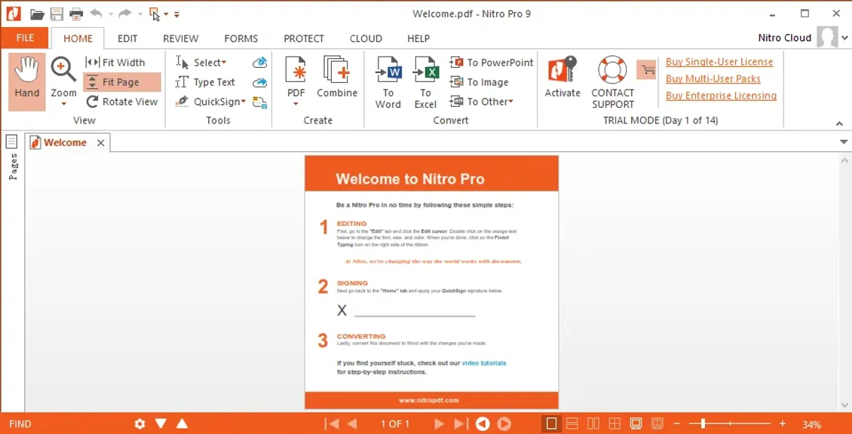The image size is (852, 434).
Task: Enable Single page view
Action: coord(551,423)
